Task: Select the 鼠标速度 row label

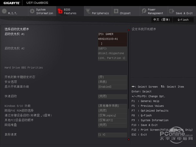Action: click(11, 135)
